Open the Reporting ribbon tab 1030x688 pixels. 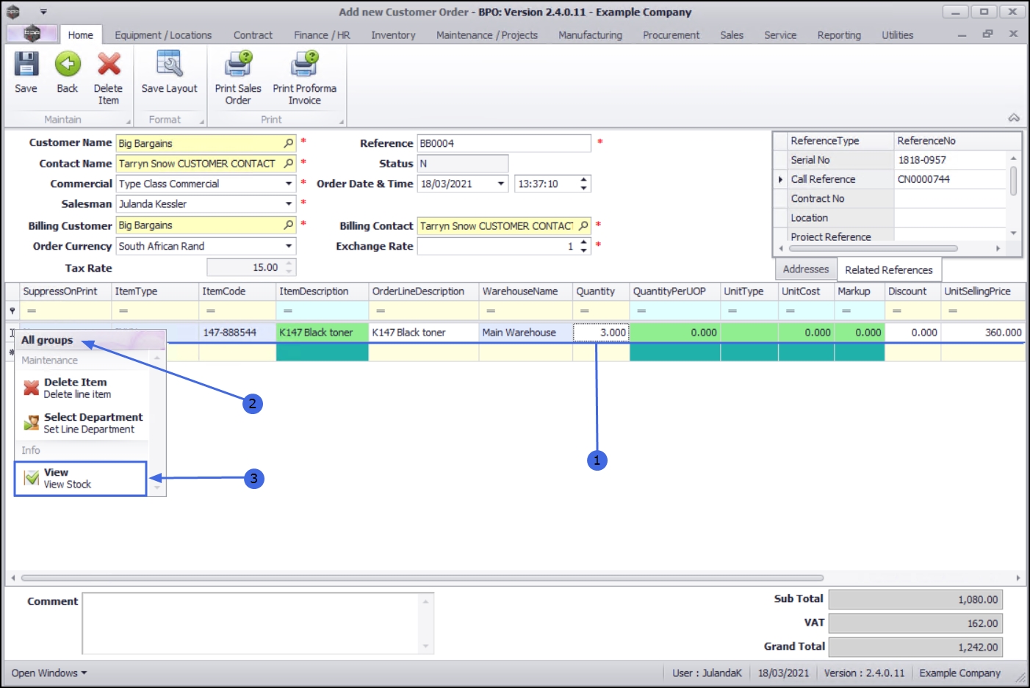(839, 35)
